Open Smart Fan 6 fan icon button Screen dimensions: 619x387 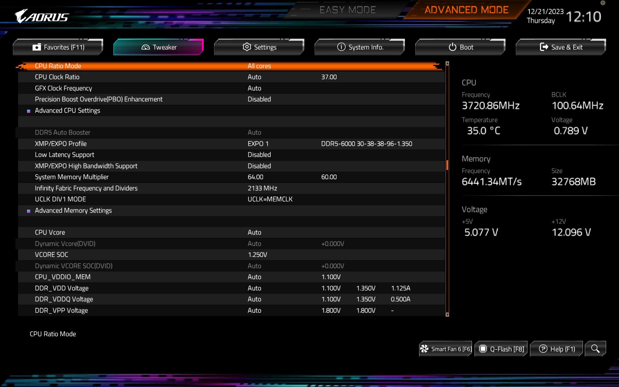(x=446, y=349)
